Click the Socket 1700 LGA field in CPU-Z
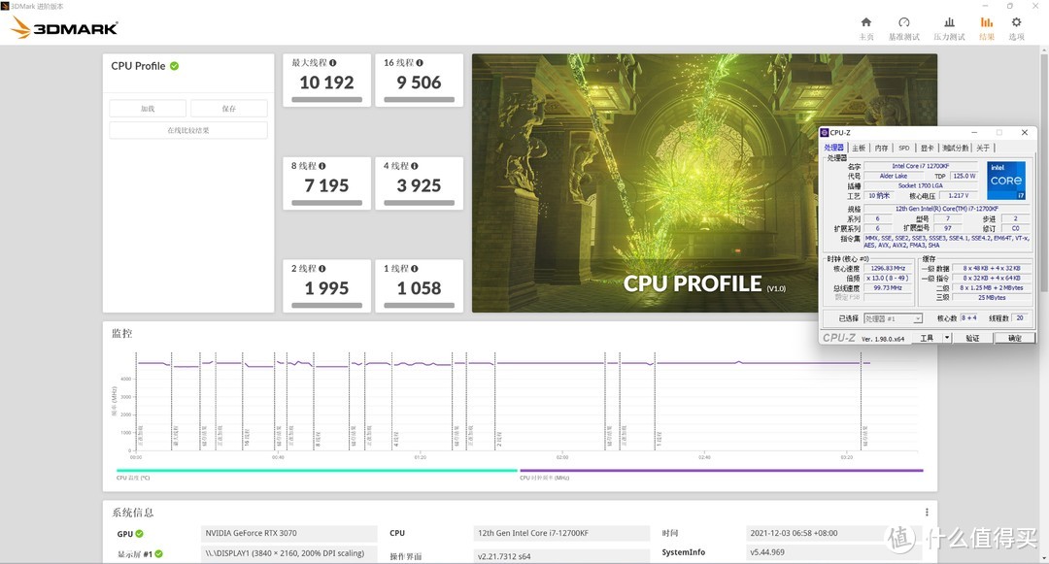 coord(921,185)
